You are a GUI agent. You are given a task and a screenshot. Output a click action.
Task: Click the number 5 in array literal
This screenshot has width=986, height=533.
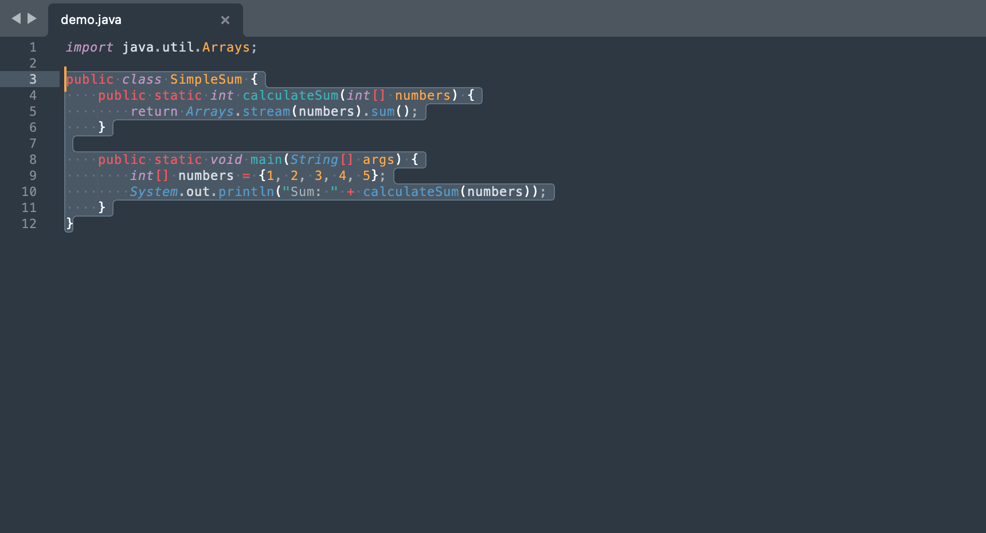(366, 175)
